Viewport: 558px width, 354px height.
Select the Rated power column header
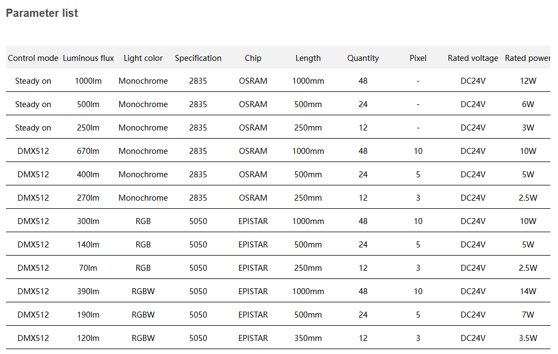527,58
